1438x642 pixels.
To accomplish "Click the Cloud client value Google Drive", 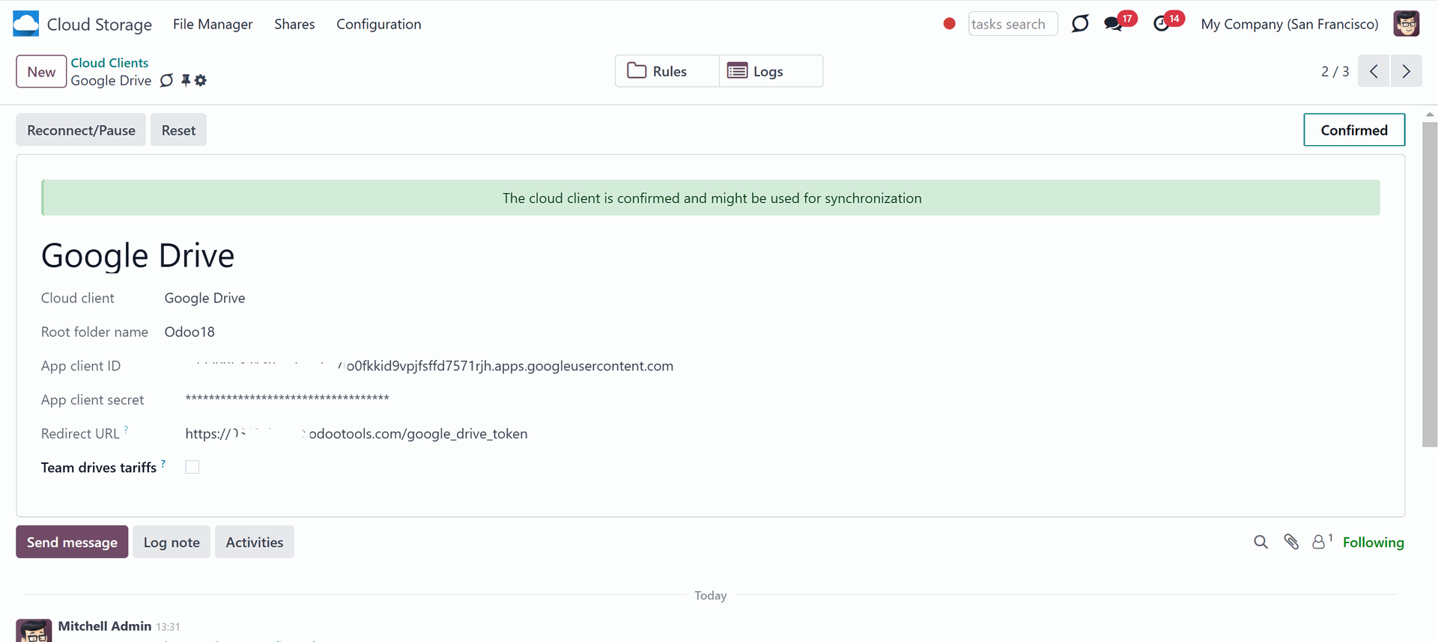I will pos(204,298).
